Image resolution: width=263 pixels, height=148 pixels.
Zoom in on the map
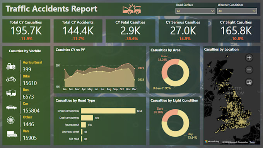click(x=249, y=58)
